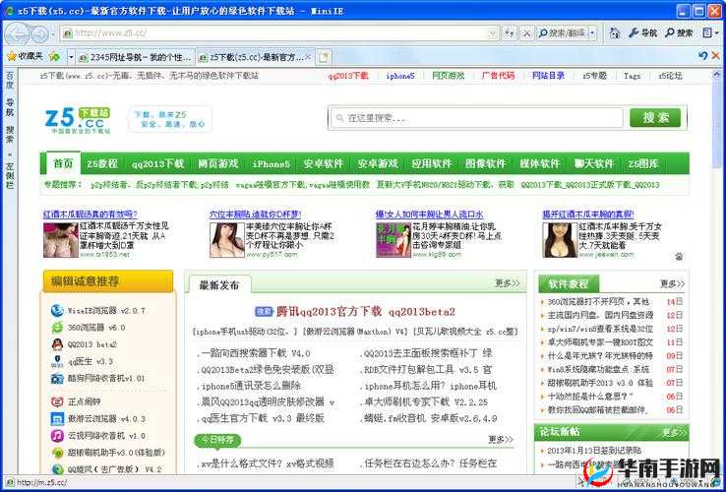This screenshot has width=726, height=492.
Task: Toggle the 左侧栏 sidebar item
Action: [10, 174]
